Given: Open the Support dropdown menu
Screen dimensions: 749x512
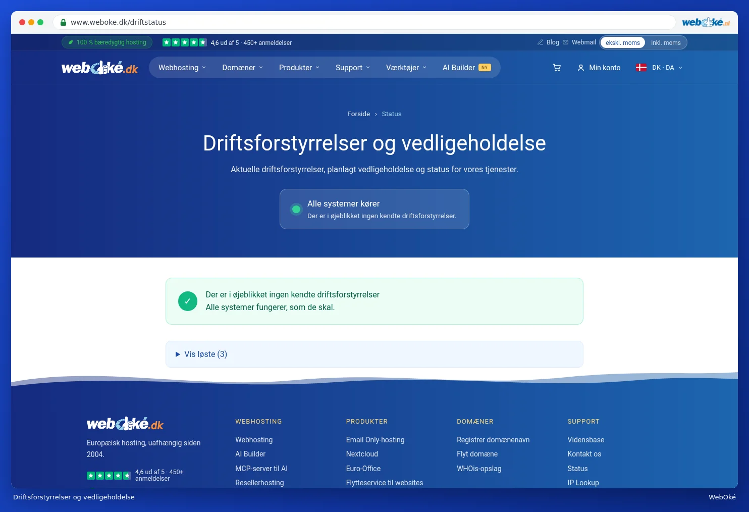Looking at the screenshot, I should [353, 68].
